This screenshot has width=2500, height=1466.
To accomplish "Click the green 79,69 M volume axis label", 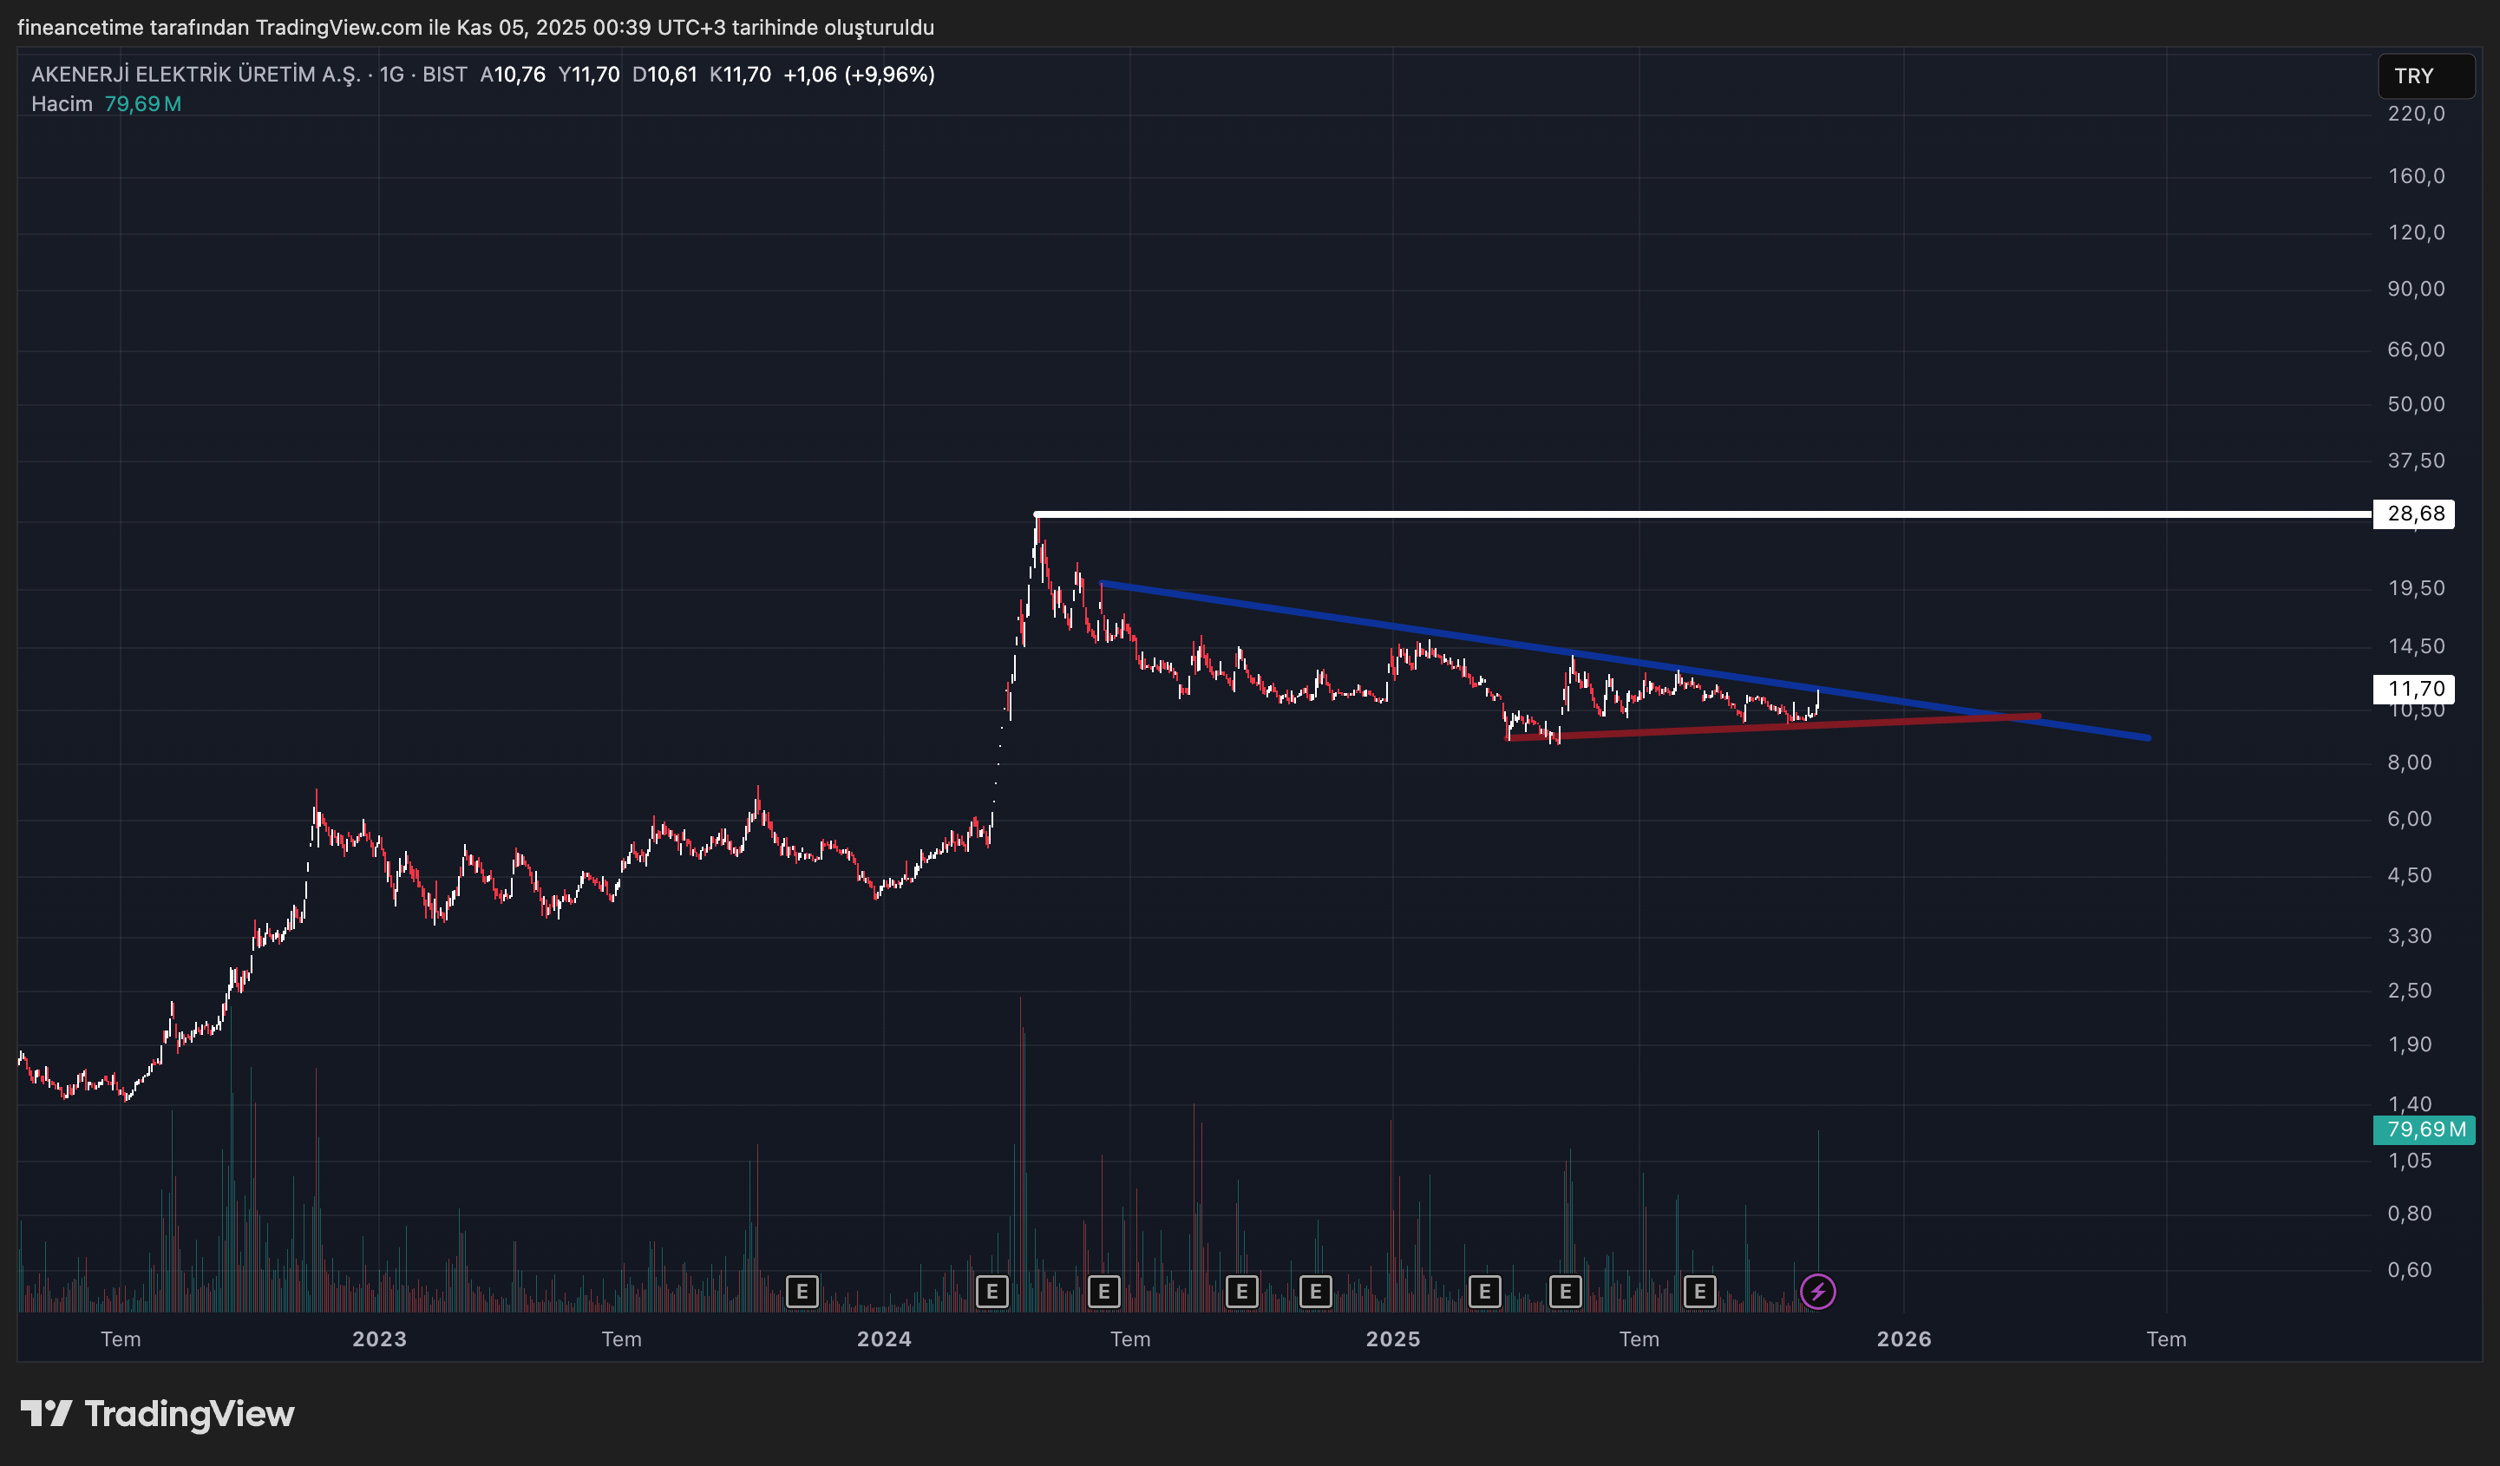I will coord(2425,1129).
